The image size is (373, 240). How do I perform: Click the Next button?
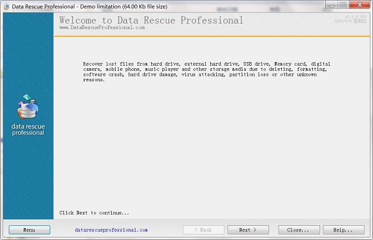[x=248, y=230]
